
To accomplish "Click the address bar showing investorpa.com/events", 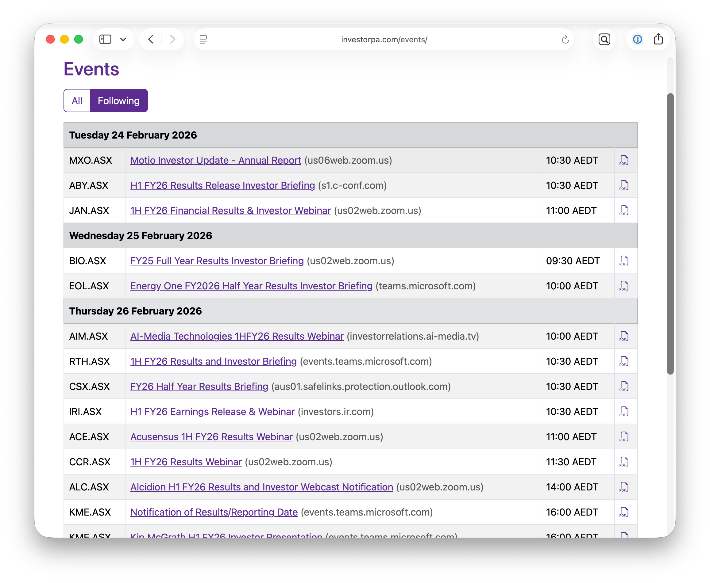I will click(x=384, y=39).
